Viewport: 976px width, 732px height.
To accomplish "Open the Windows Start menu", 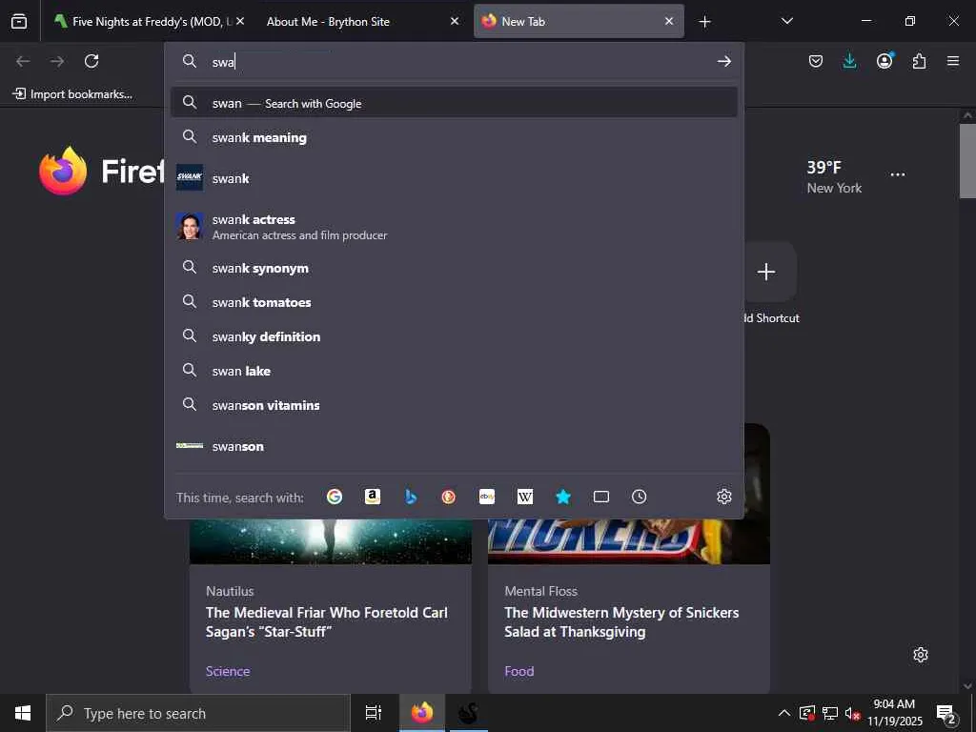I will pyautogui.click(x=23, y=713).
